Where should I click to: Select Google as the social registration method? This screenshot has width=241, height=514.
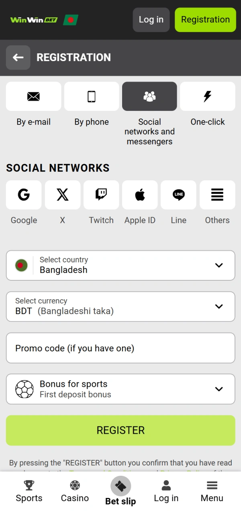pos(23,195)
